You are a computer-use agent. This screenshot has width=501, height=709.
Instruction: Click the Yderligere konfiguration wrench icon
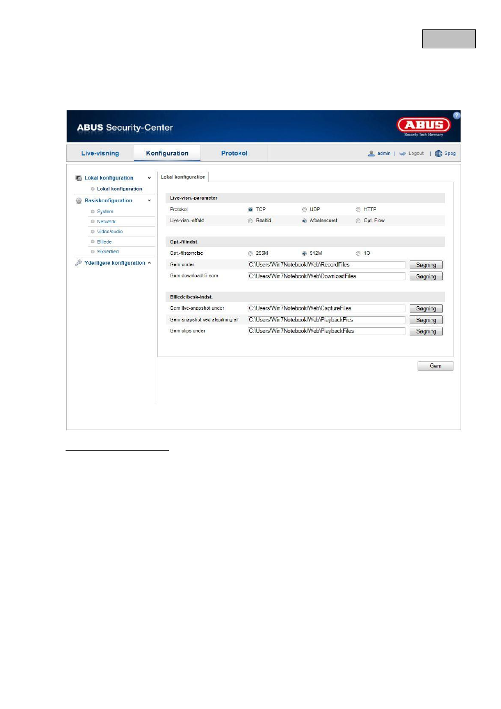[x=79, y=263]
